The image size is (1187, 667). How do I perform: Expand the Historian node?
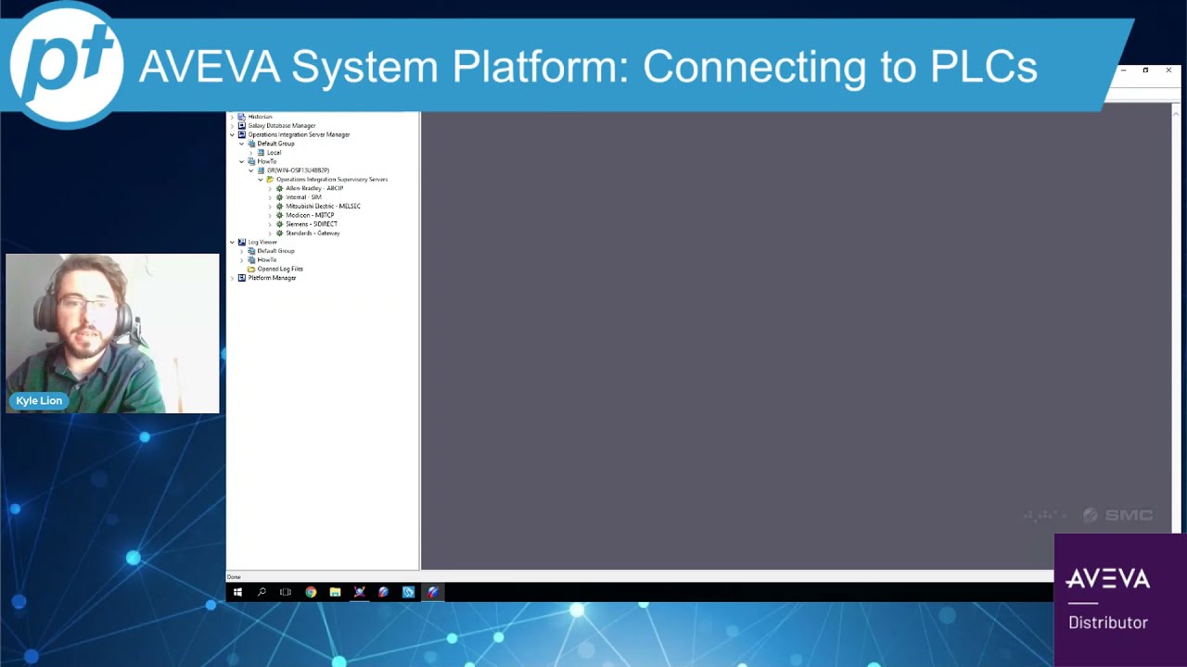[x=232, y=117]
